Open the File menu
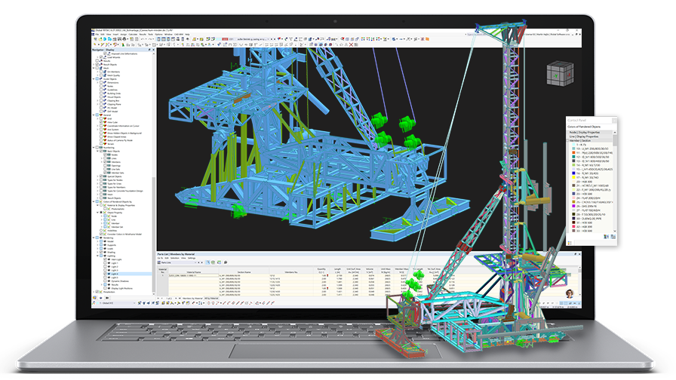 pos(97,35)
